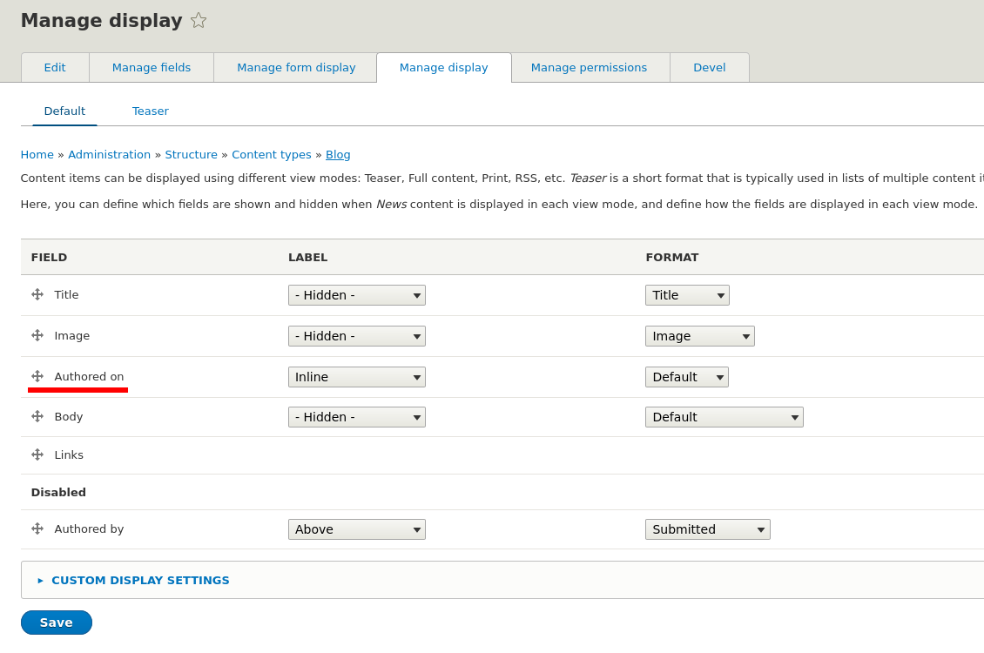Image resolution: width=984 pixels, height=653 pixels.
Task: Click the drag handle for Authored on
Action: 37,376
